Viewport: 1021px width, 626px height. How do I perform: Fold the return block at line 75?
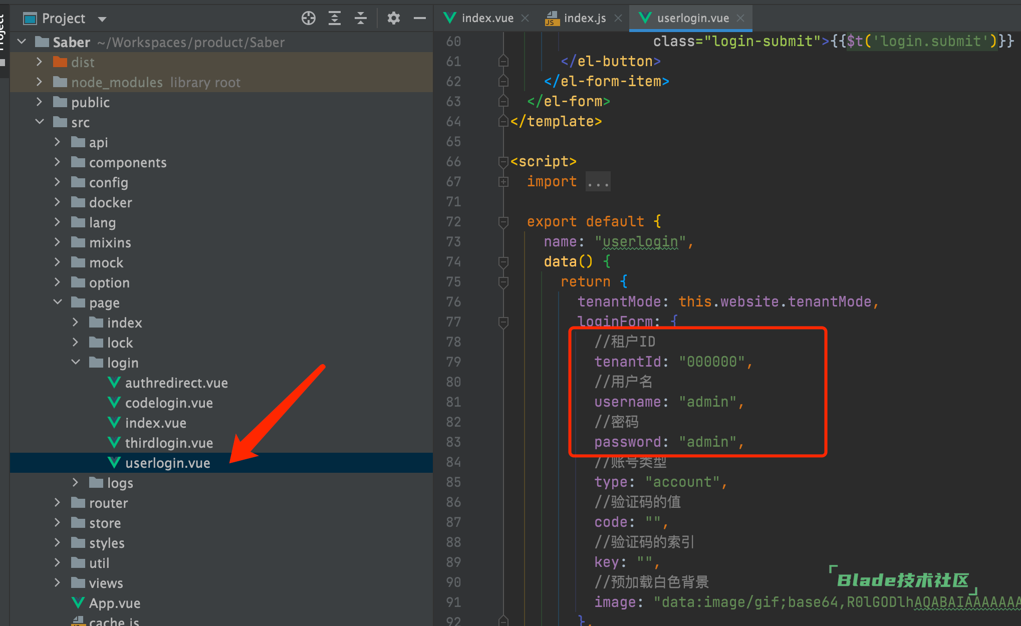pos(503,282)
